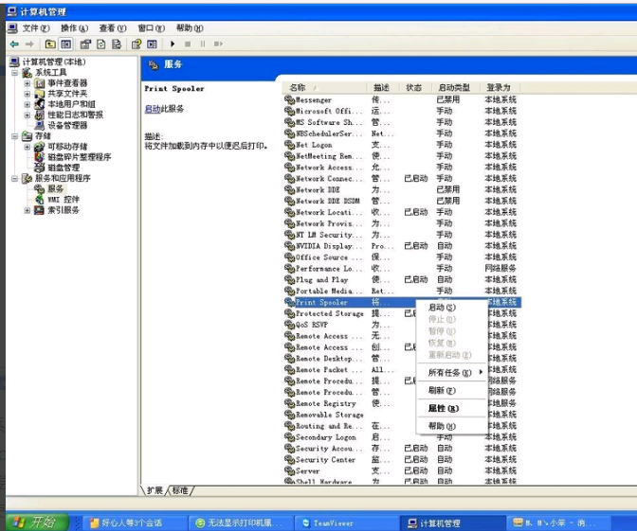
Task: Select 系统工具 in the tree
Action: 51,72
